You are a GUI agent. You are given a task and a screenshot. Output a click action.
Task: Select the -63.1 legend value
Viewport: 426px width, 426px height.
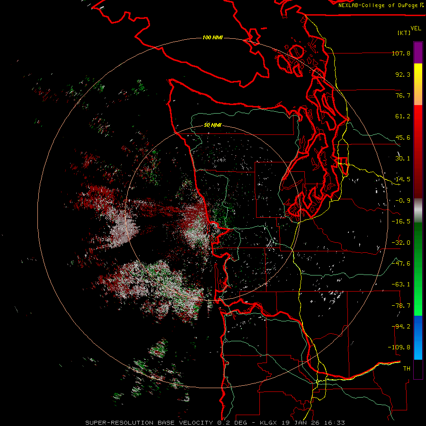401,284
